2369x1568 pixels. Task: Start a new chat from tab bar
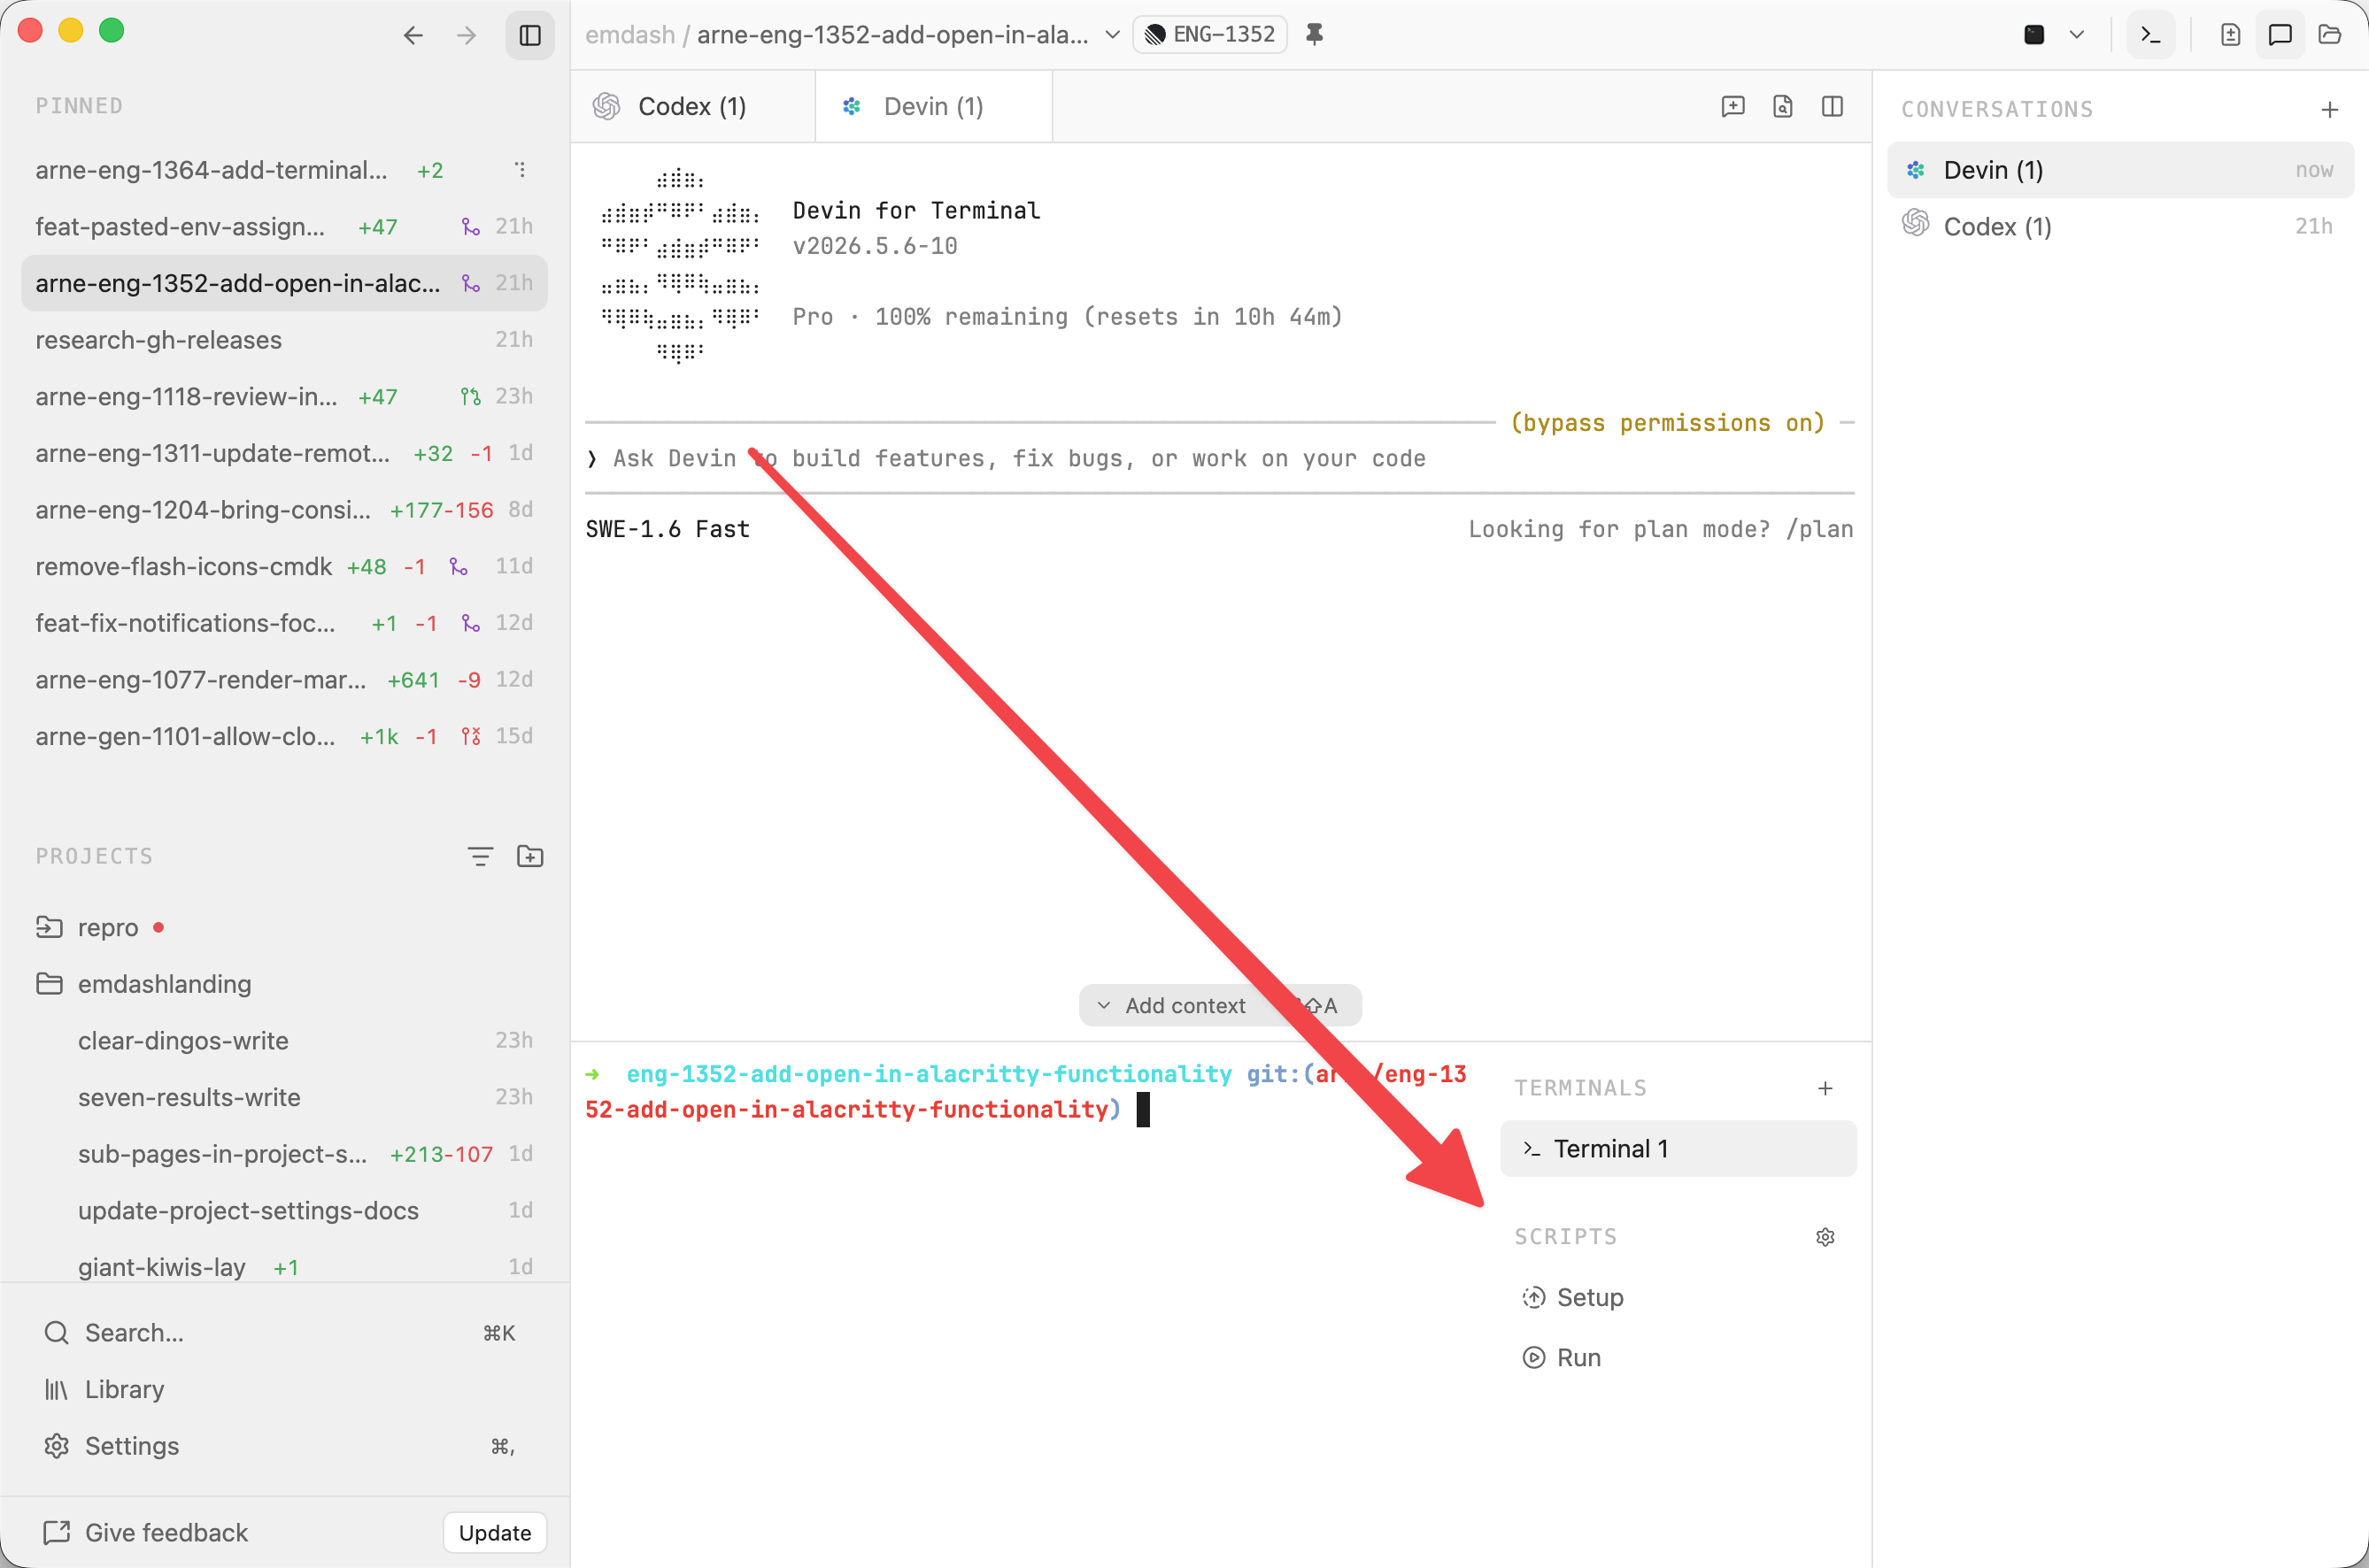click(x=1732, y=107)
